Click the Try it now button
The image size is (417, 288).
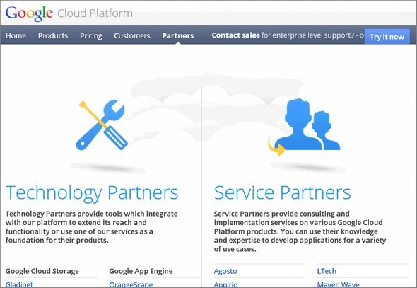coord(387,37)
